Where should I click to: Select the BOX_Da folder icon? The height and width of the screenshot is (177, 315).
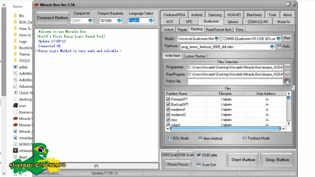[x=15, y=22]
